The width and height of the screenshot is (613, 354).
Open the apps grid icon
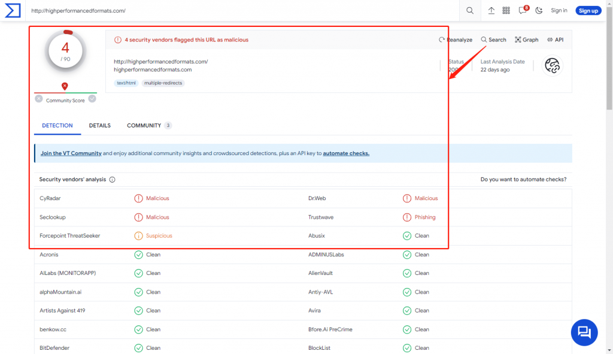coord(506,11)
